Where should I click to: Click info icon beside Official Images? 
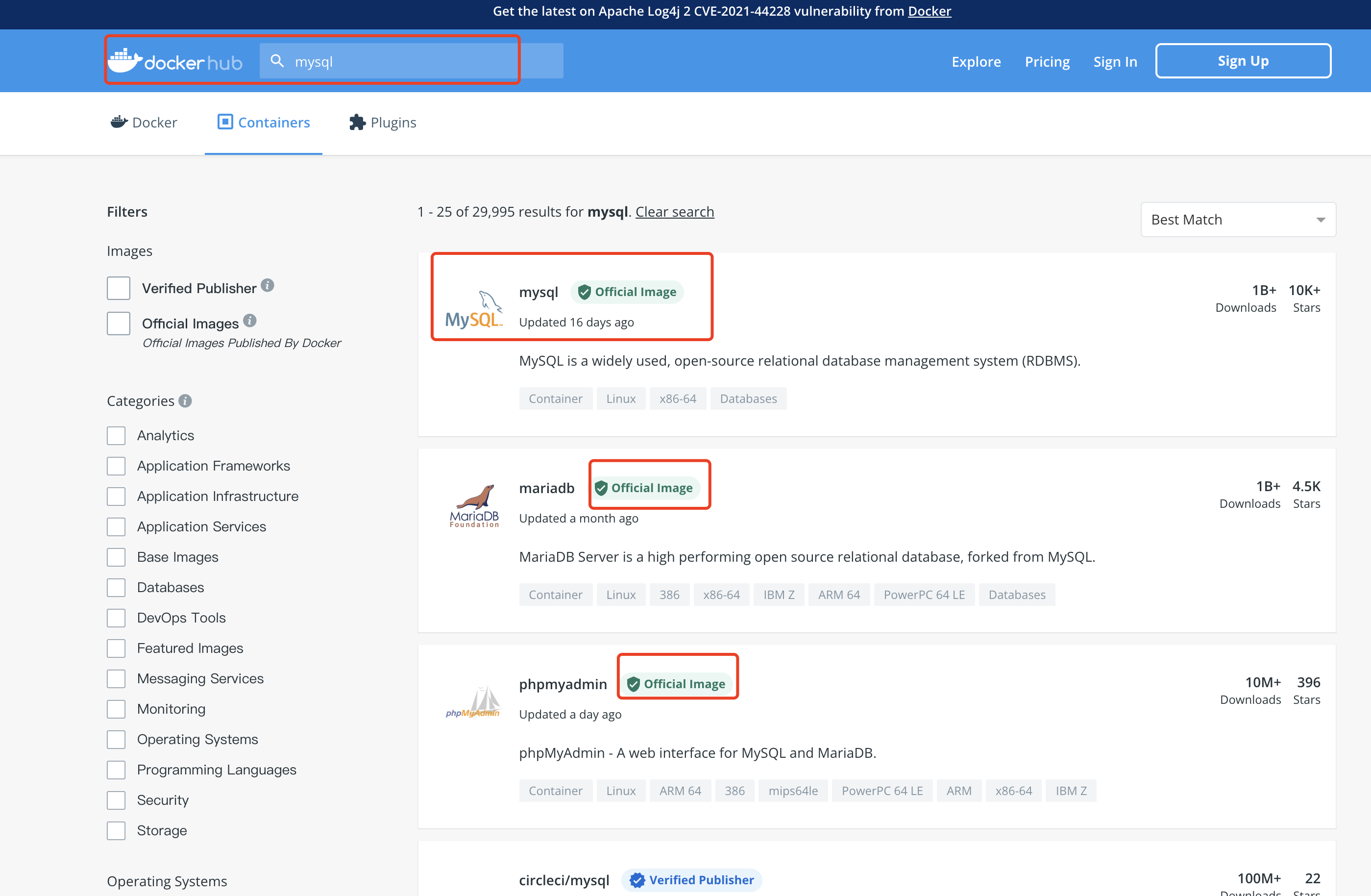point(249,321)
